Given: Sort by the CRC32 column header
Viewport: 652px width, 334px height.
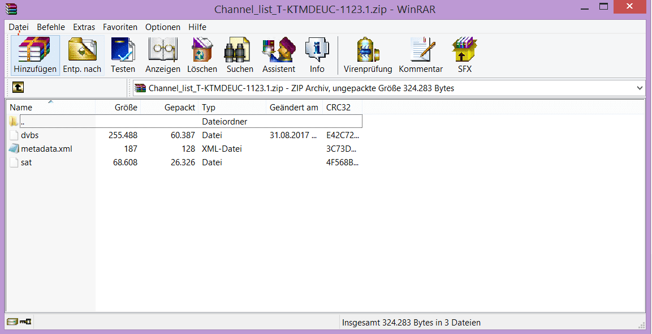Looking at the screenshot, I should point(343,107).
